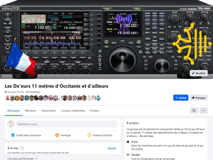Click the Sondage poll icon

[x=57, y=135]
